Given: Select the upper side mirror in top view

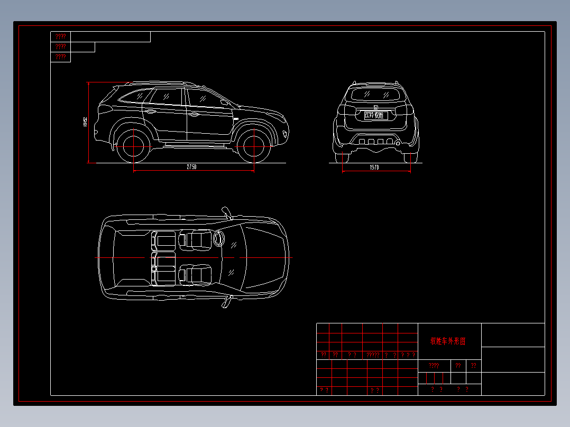Looking at the screenshot, I should [x=227, y=213].
